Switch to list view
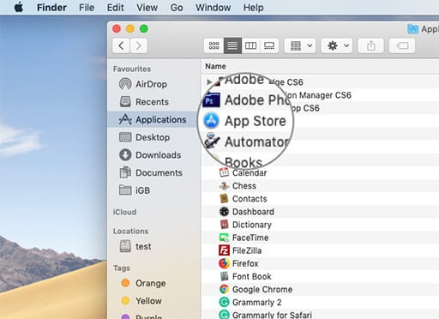 [232, 45]
